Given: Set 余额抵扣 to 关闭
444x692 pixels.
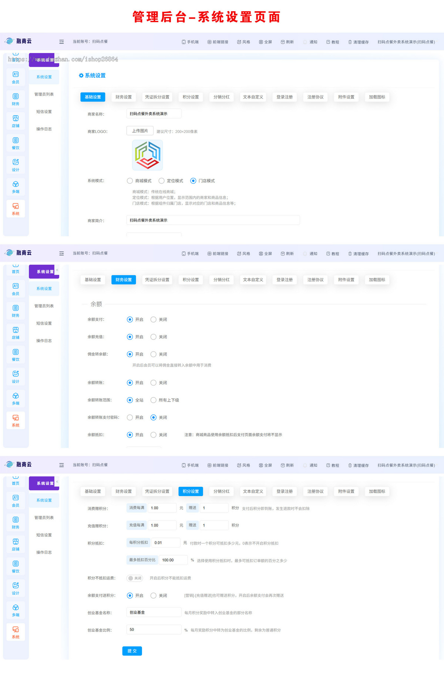Looking at the screenshot, I should [x=154, y=435].
